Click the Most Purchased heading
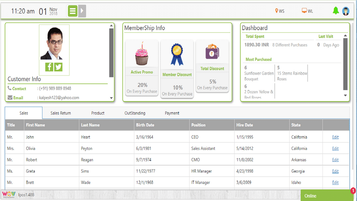The height and width of the screenshot is (201, 357). 258,59
